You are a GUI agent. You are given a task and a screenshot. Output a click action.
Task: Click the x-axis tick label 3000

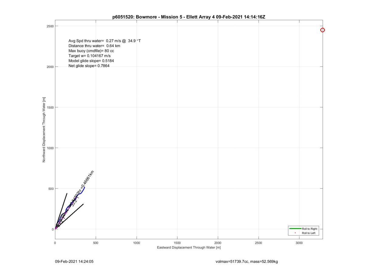tap(299, 243)
